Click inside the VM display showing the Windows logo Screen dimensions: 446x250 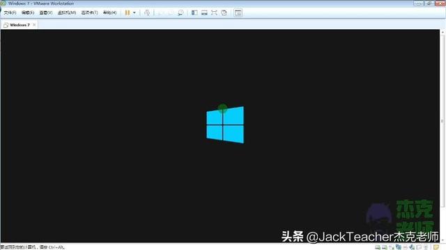(220, 135)
